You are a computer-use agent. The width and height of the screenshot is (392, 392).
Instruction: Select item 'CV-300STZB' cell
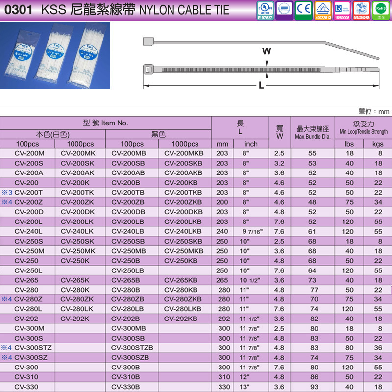coord(132,348)
